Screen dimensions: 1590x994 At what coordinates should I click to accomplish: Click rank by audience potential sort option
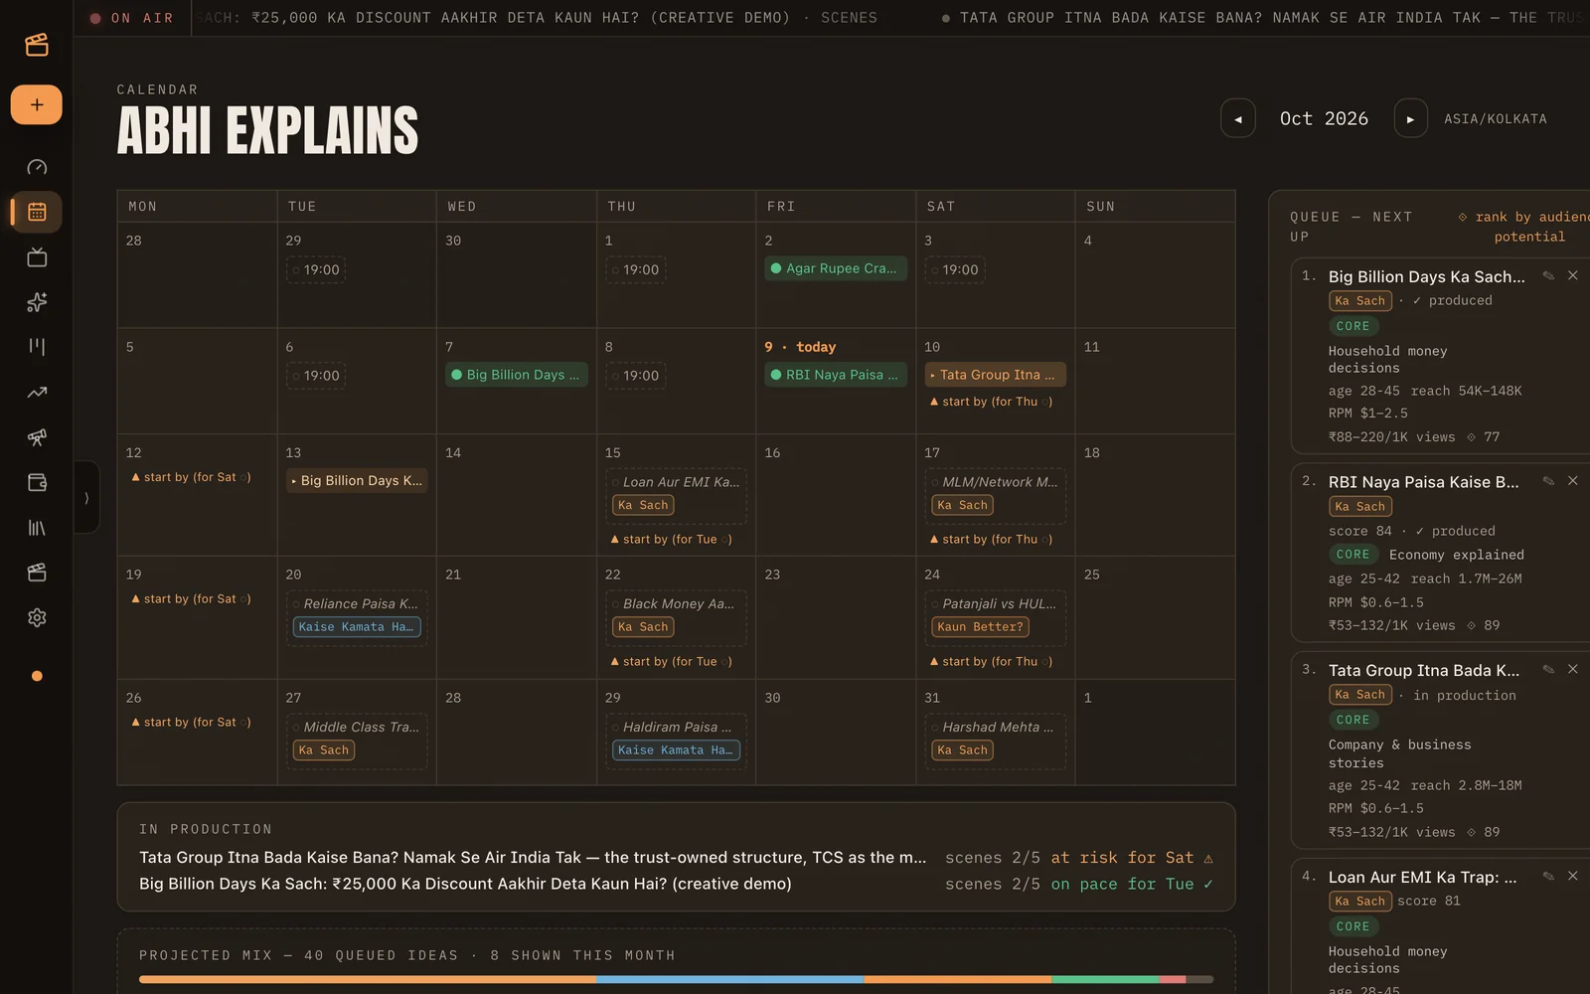coord(1523,227)
